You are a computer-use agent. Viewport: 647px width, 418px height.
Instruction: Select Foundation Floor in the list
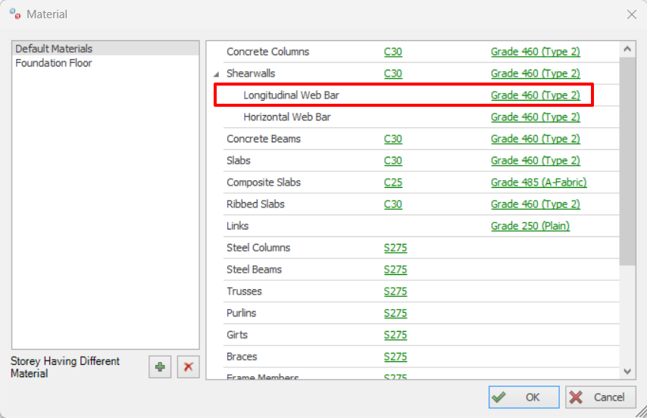pyautogui.click(x=105, y=63)
